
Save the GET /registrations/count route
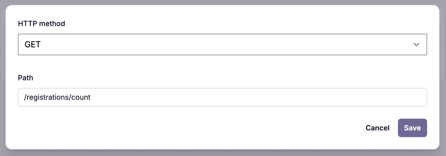click(412, 128)
